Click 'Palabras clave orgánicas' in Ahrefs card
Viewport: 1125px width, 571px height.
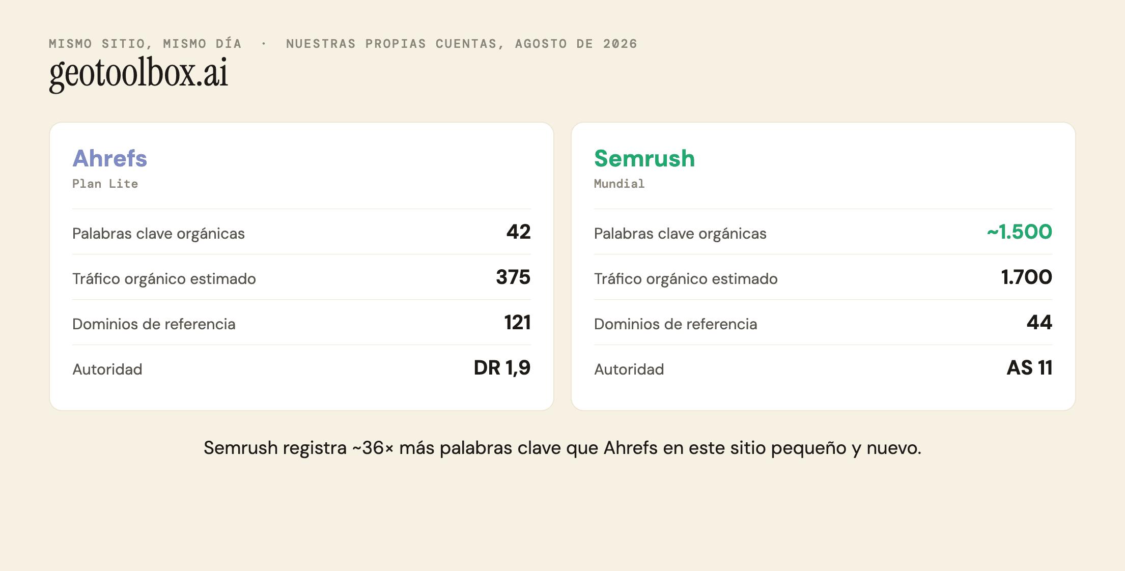click(158, 234)
